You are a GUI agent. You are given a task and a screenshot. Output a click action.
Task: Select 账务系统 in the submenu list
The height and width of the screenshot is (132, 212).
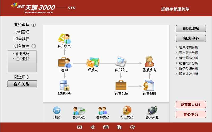[23, 54]
